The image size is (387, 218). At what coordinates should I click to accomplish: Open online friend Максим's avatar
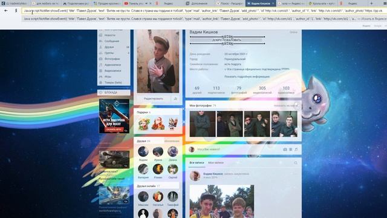(x=143, y=197)
